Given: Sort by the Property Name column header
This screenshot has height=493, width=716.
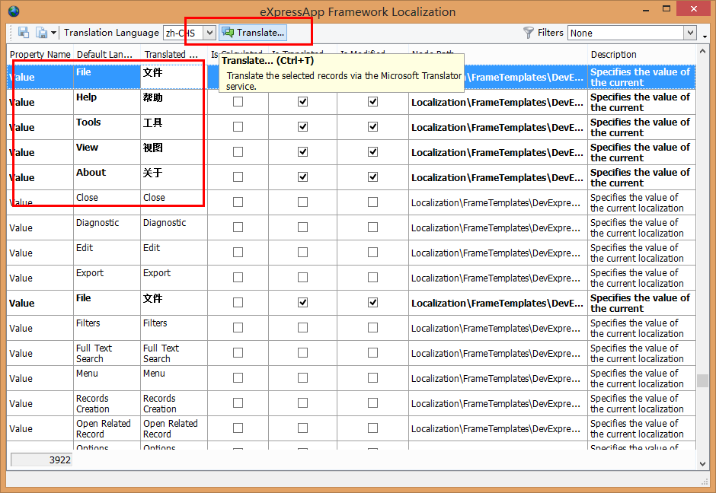Looking at the screenshot, I should (40, 55).
